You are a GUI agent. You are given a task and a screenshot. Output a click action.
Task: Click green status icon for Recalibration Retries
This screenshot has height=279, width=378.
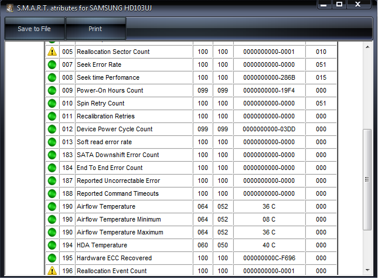click(x=52, y=116)
